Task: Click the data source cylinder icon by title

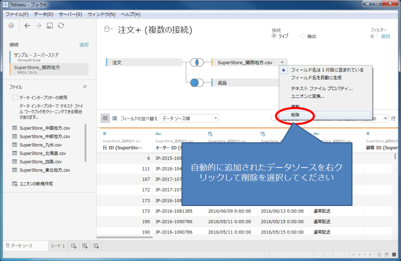Action: coord(107,29)
